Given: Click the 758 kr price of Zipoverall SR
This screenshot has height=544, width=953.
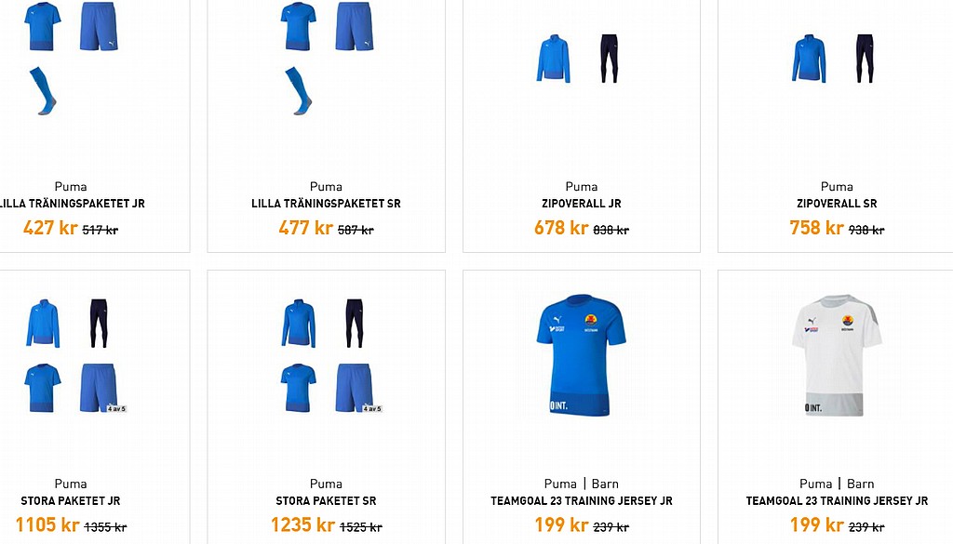Looking at the screenshot, I should click(816, 228).
